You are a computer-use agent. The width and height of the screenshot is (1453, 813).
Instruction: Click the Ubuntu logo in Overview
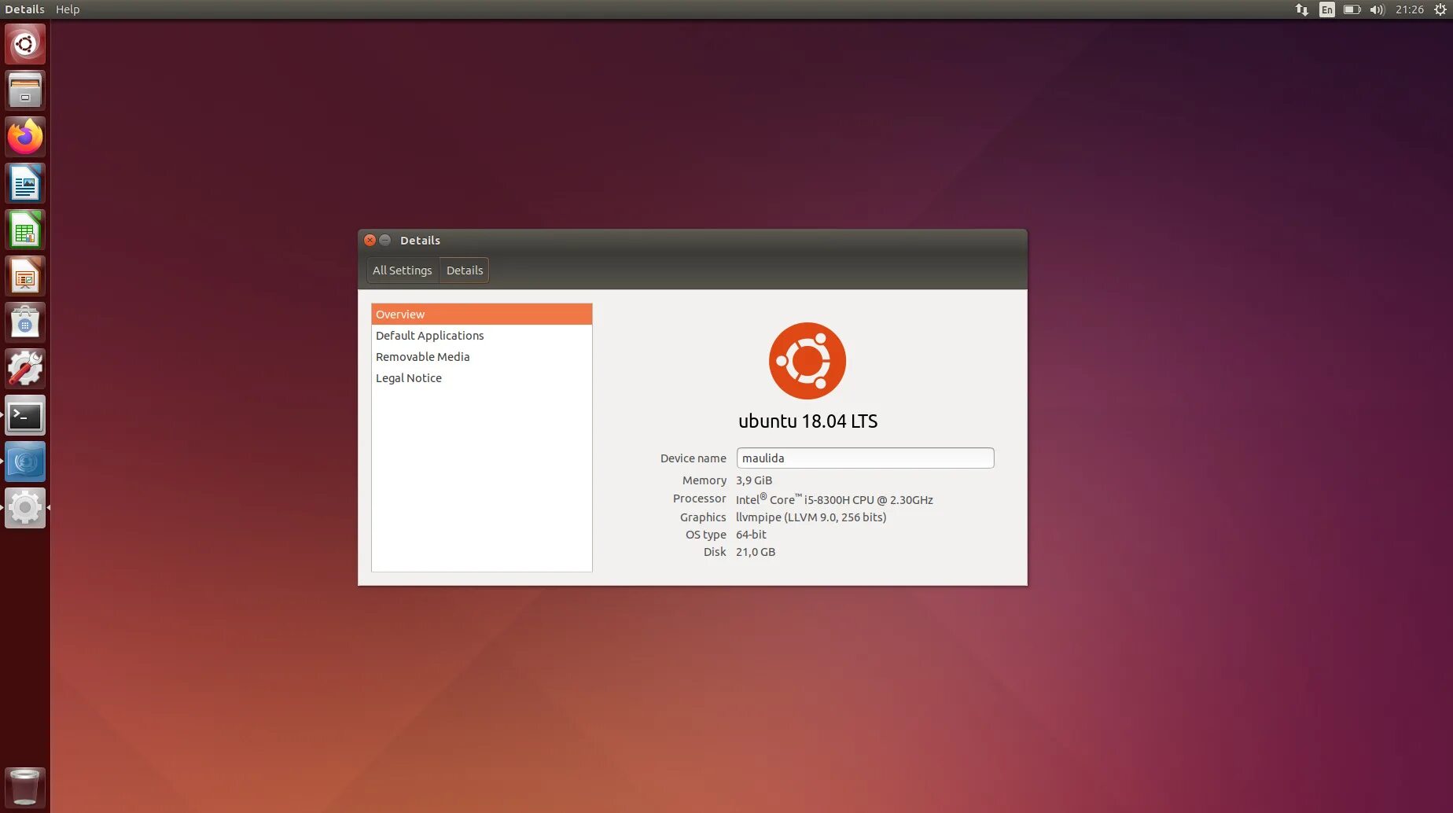pyautogui.click(x=807, y=361)
